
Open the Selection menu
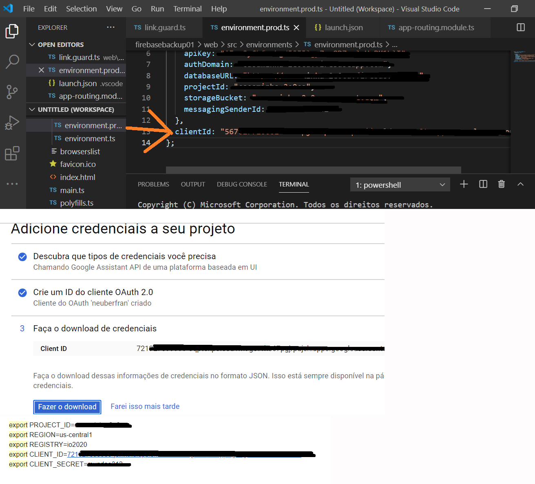click(x=82, y=9)
